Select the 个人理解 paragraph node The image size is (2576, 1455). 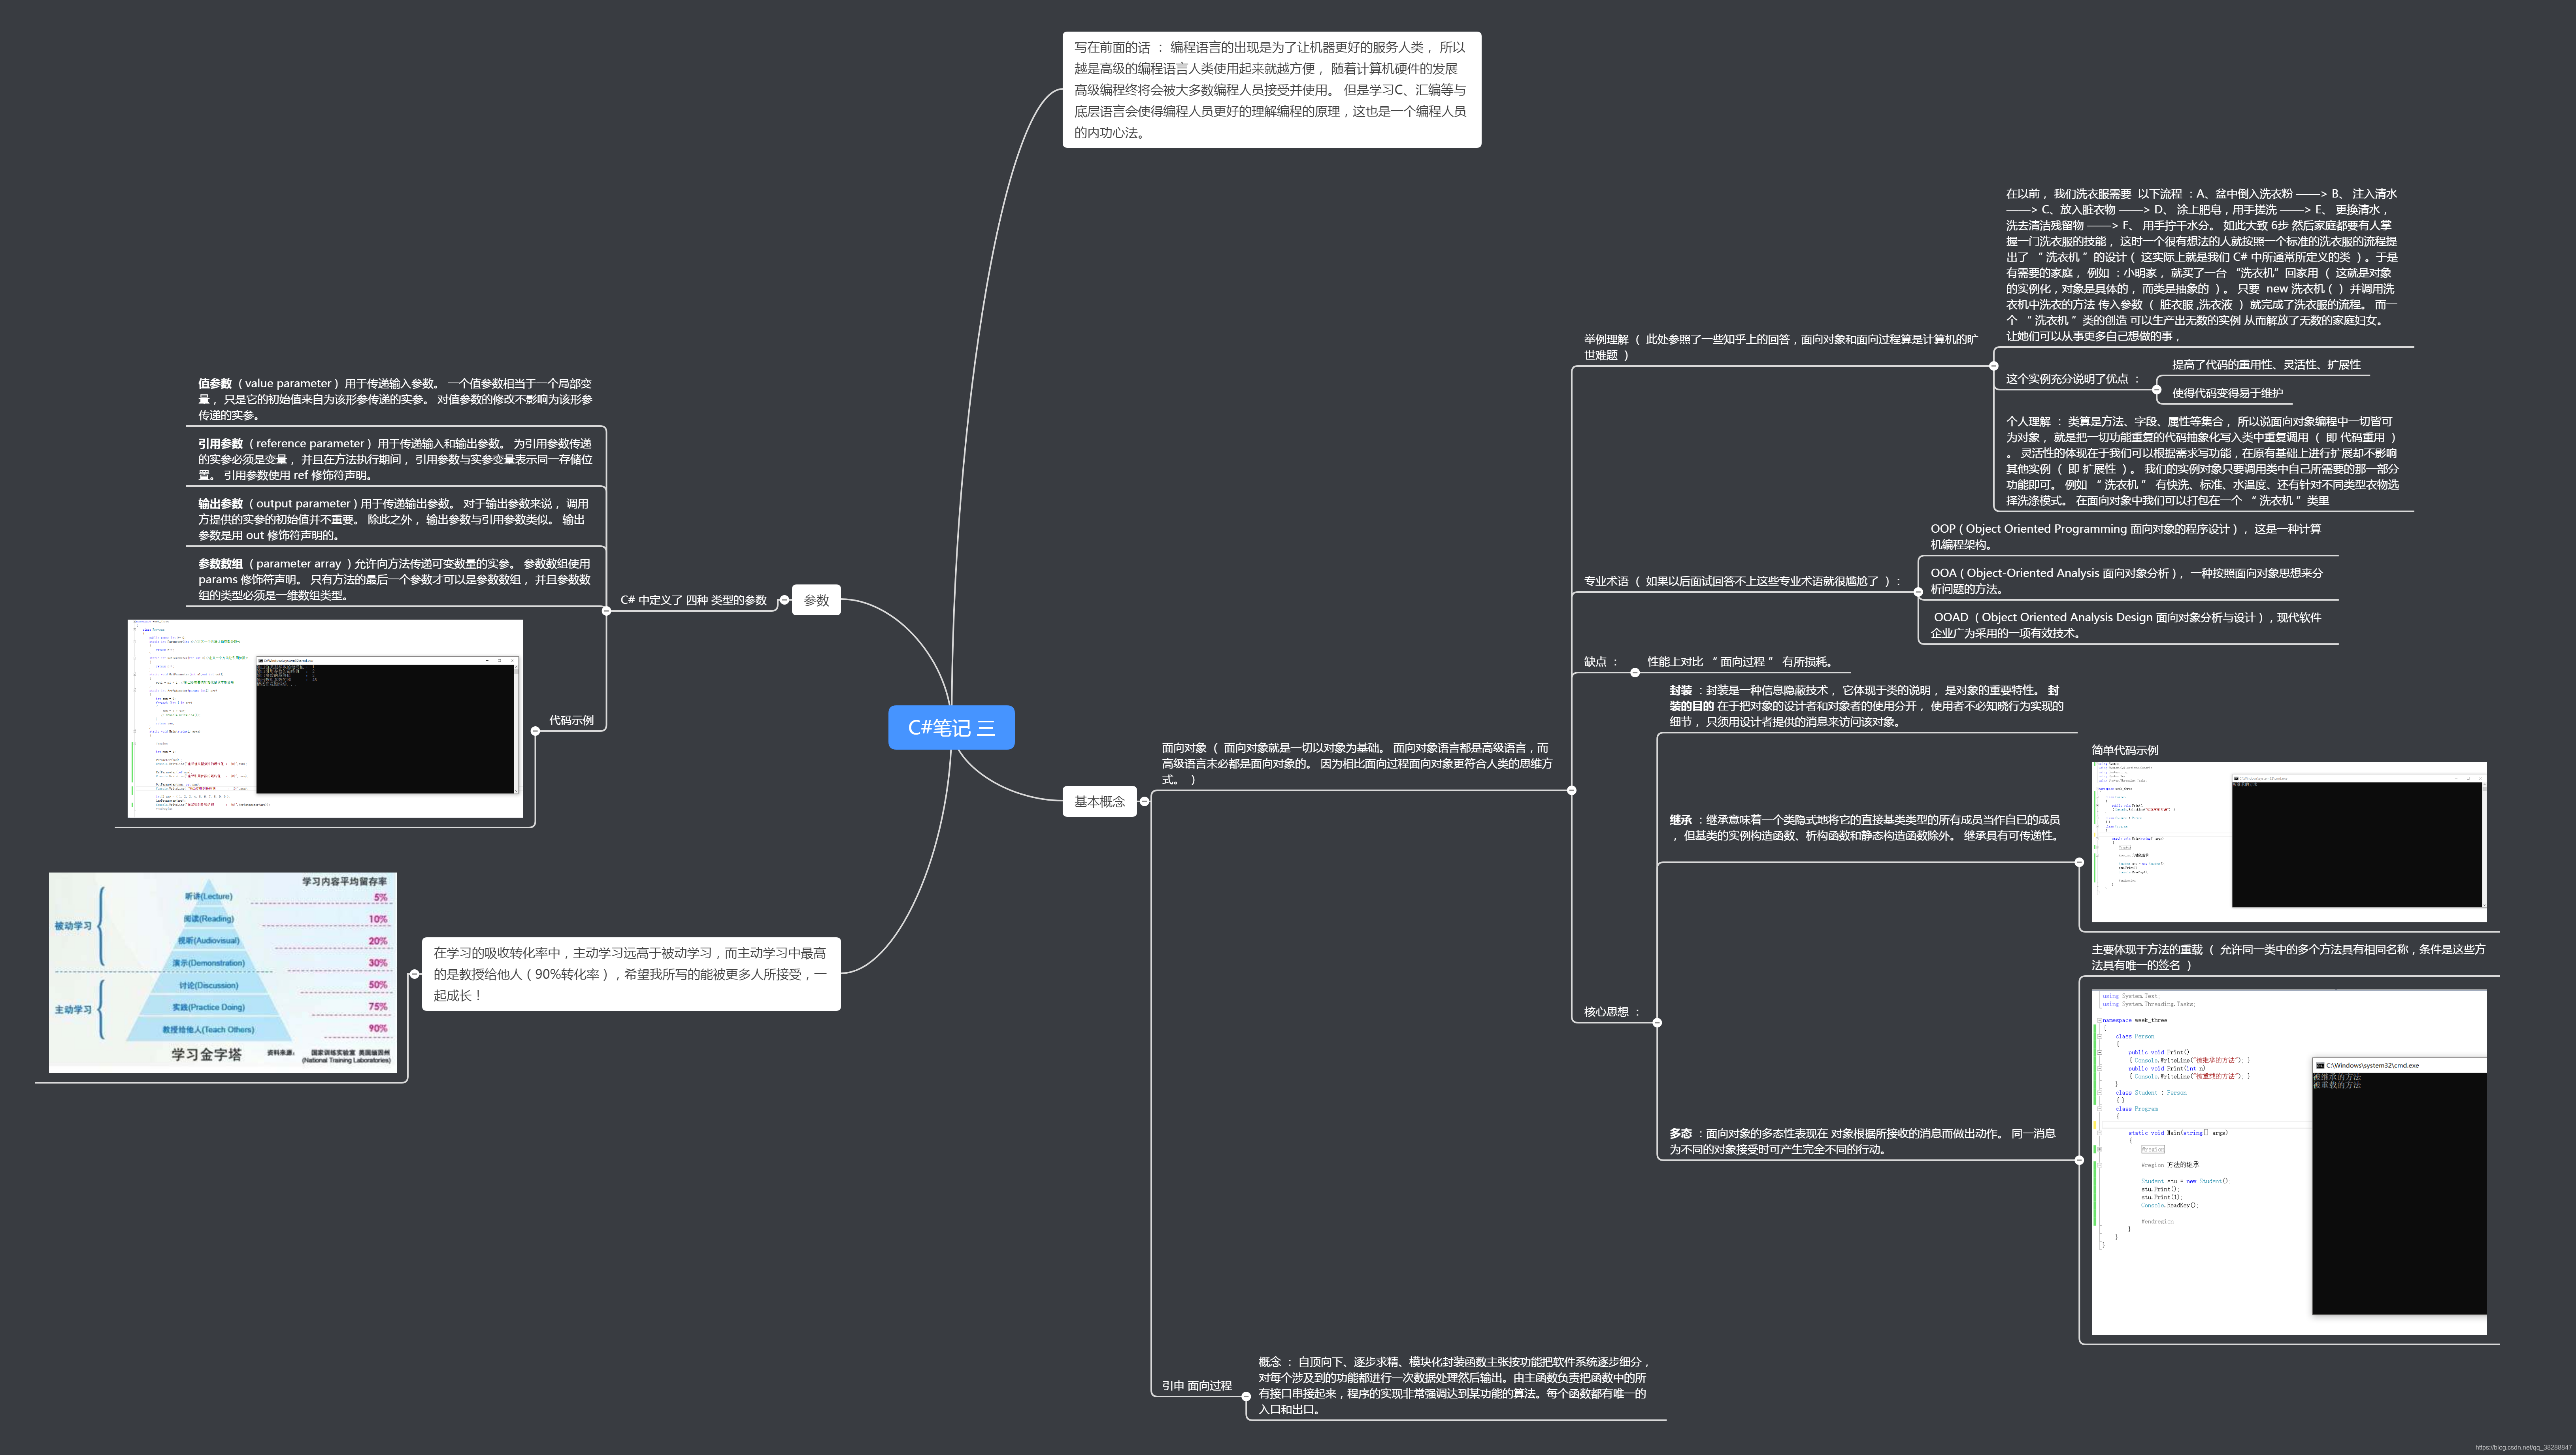tap(2202, 461)
